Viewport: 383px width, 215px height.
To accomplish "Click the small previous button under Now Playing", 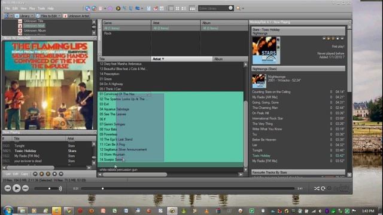I will (x=35, y=174).
